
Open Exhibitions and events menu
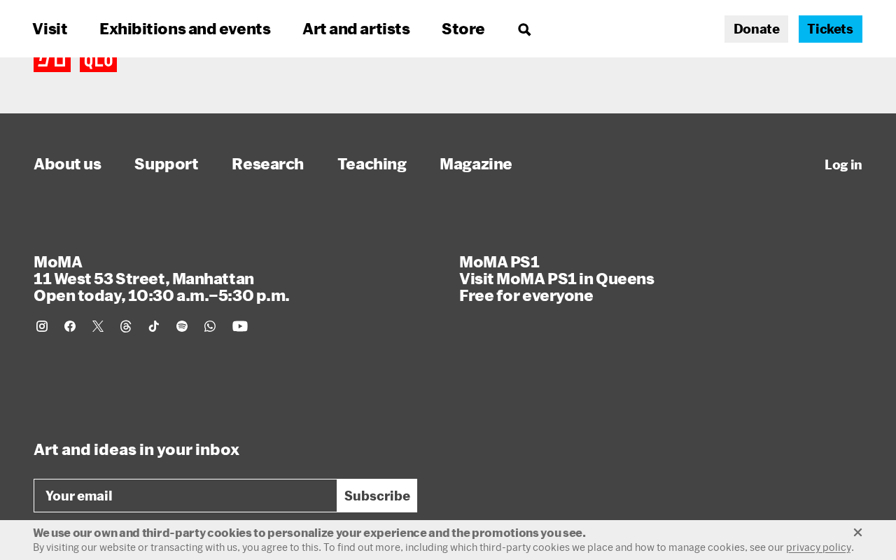[x=185, y=29]
